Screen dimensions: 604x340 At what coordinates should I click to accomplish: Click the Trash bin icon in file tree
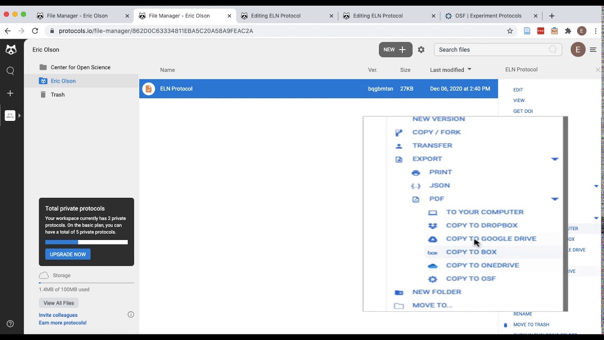tap(43, 94)
